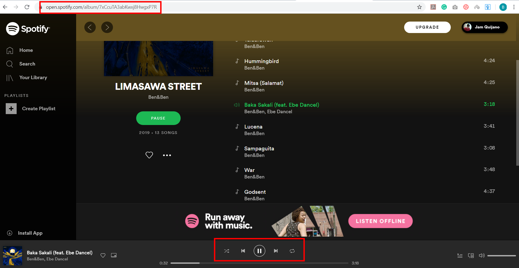The height and width of the screenshot is (268, 519).
Task: Open Connect to a device panel
Action: click(471, 256)
